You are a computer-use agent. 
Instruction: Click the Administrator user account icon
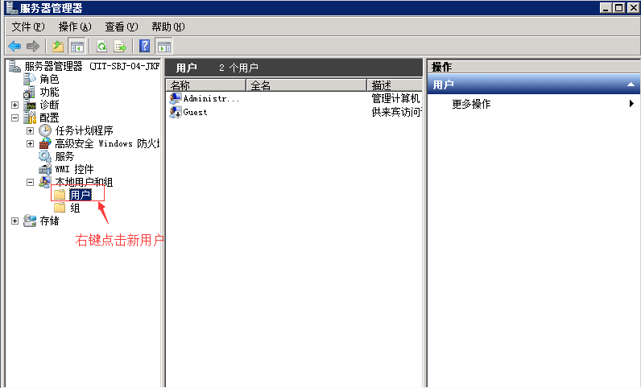(176, 98)
